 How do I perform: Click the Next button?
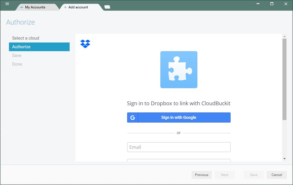coord(225,175)
